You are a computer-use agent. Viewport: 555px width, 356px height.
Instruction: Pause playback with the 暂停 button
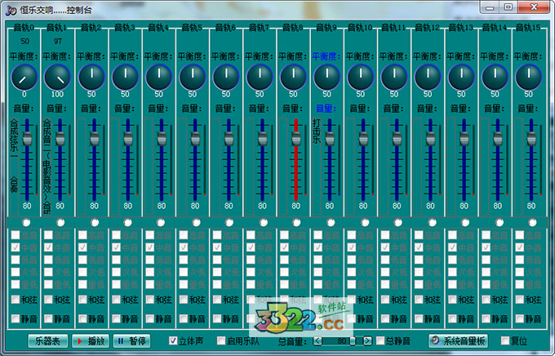(x=131, y=341)
